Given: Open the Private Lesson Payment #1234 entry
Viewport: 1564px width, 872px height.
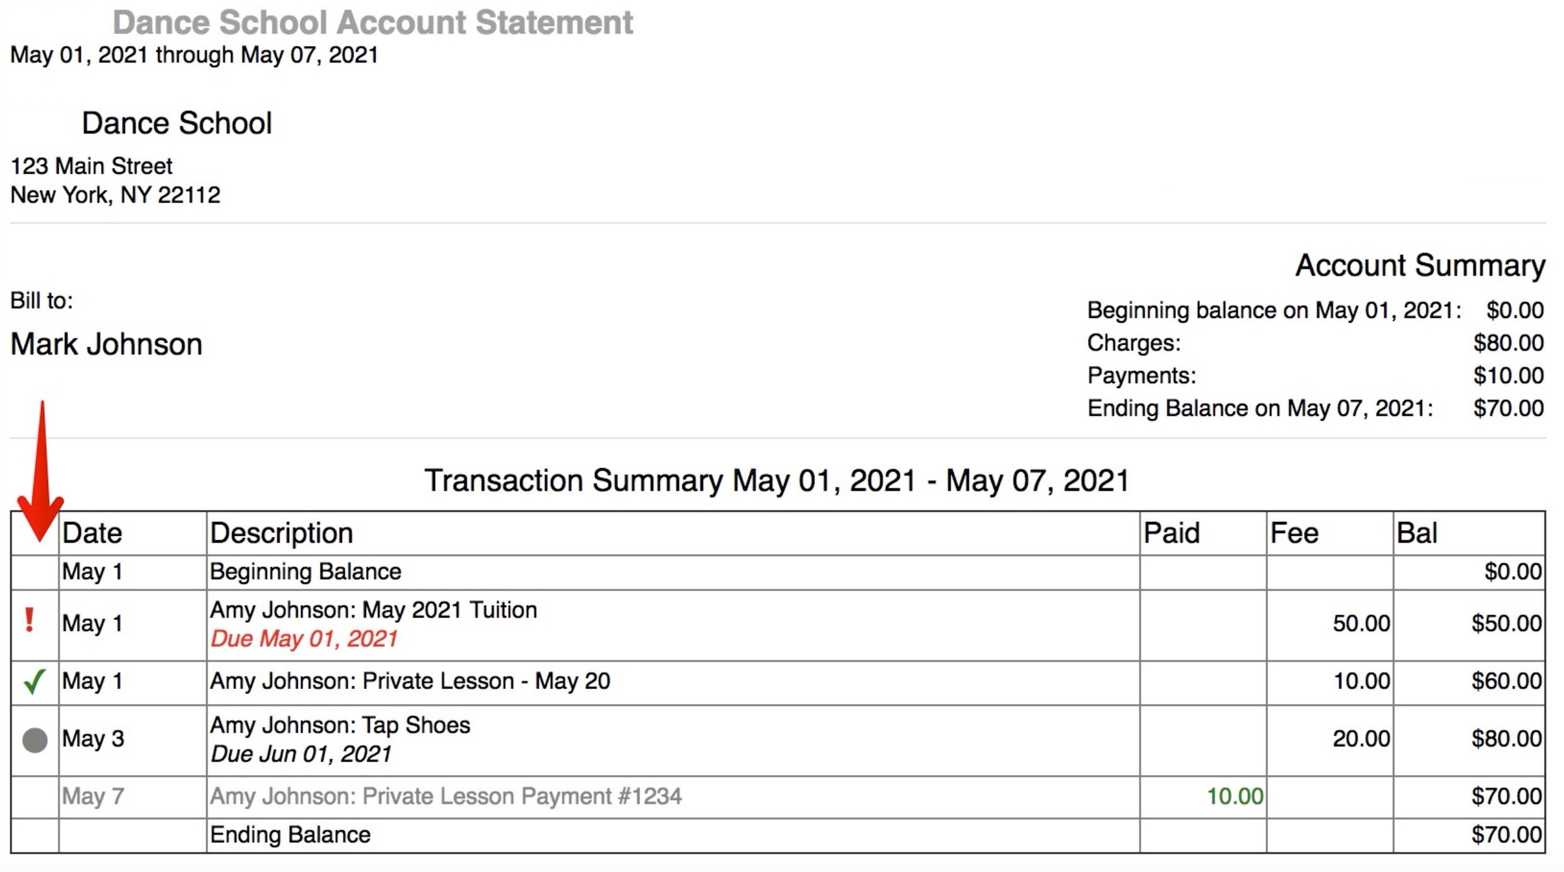Looking at the screenshot, I should tap(446, 796).
